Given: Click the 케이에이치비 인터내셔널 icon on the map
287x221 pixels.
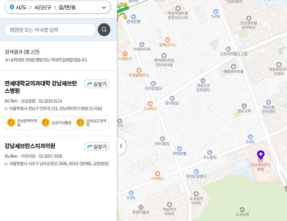Looking at the screenshot, I should point(164,55).
